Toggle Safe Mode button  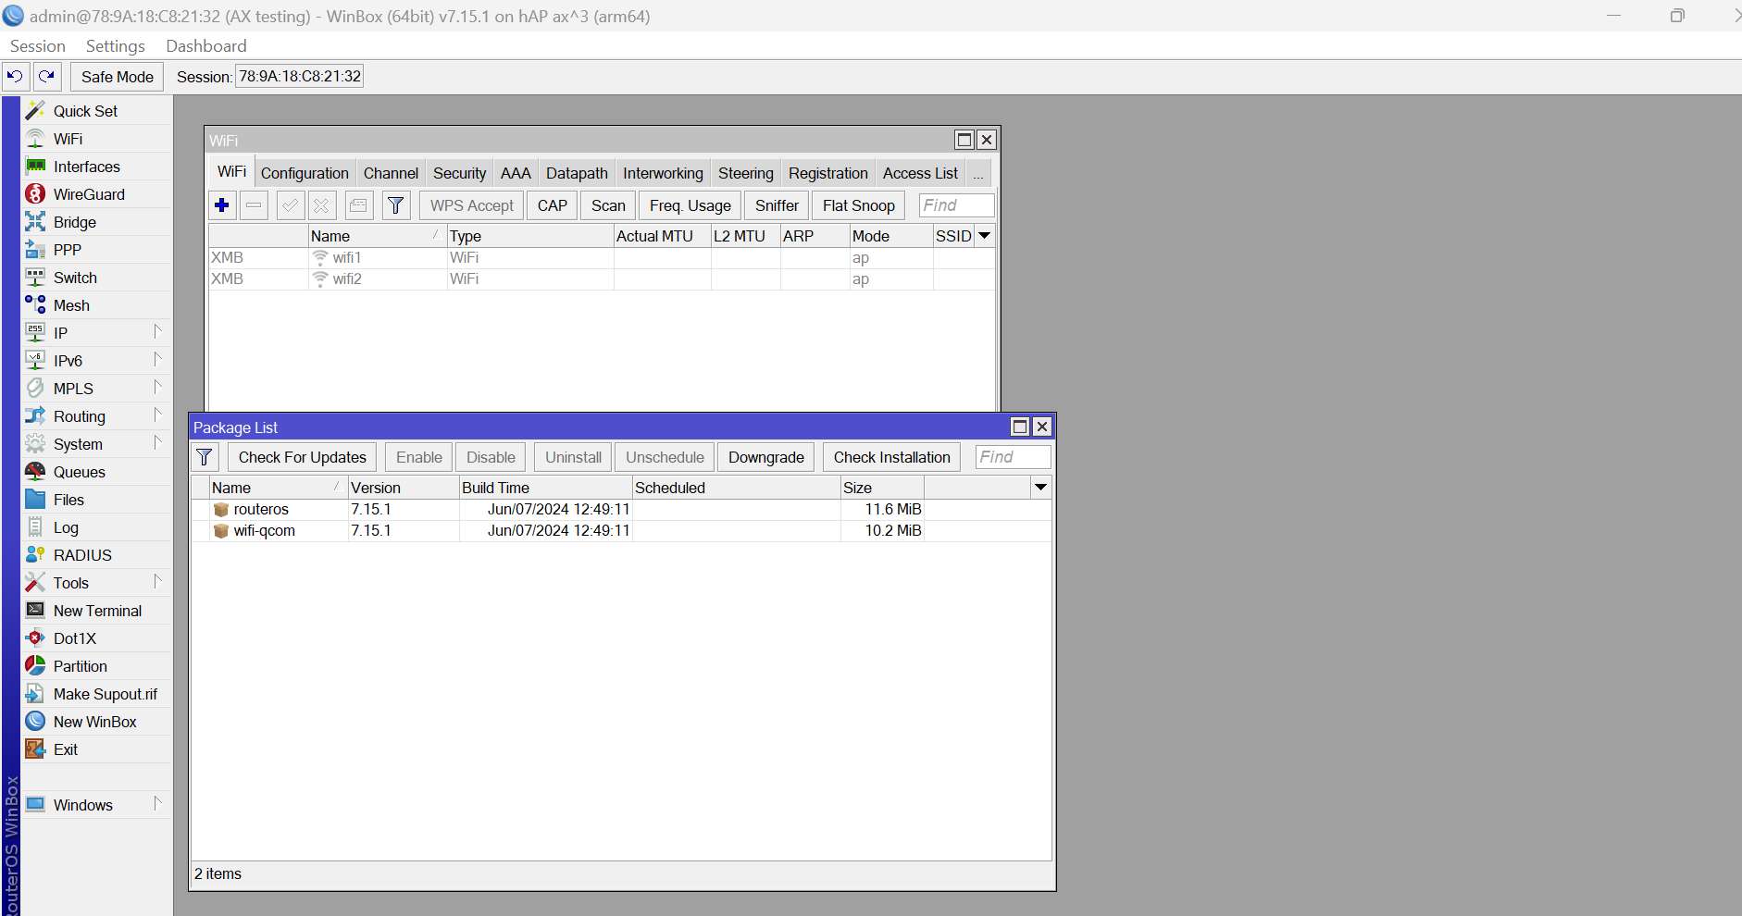click(x=118, y=77)
